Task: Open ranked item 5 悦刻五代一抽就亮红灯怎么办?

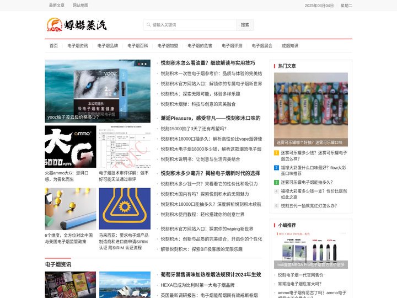Action: (x=309, y=206)
